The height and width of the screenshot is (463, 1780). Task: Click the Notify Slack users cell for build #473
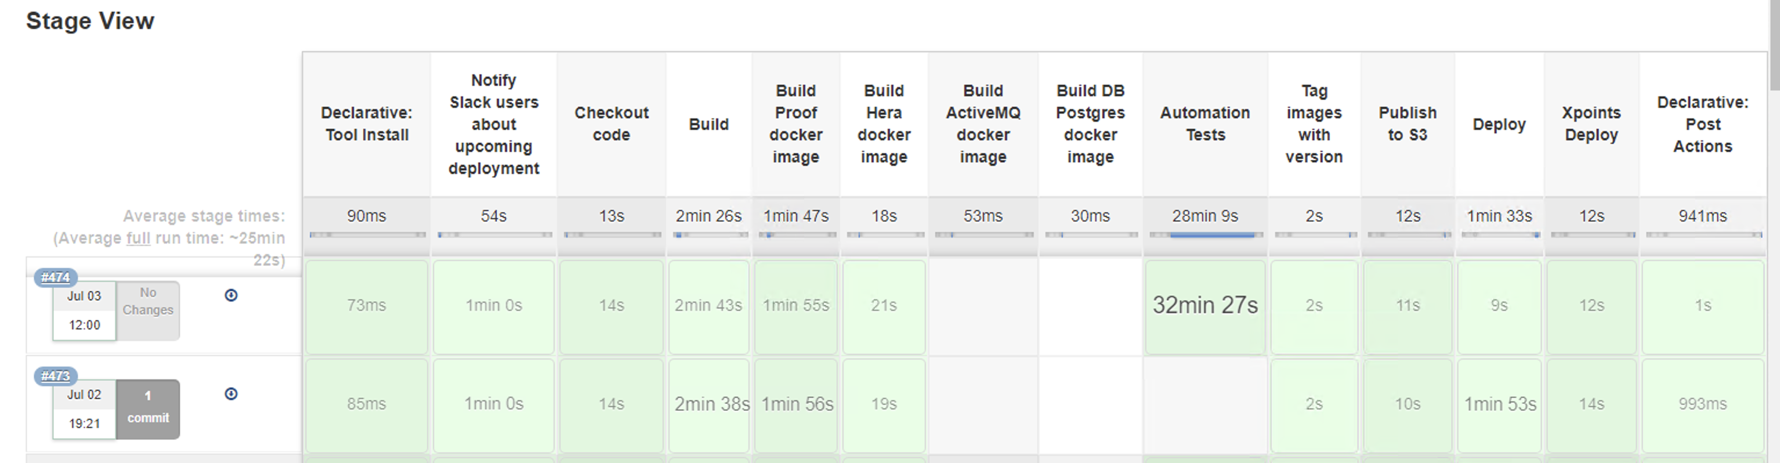point(493,404)
